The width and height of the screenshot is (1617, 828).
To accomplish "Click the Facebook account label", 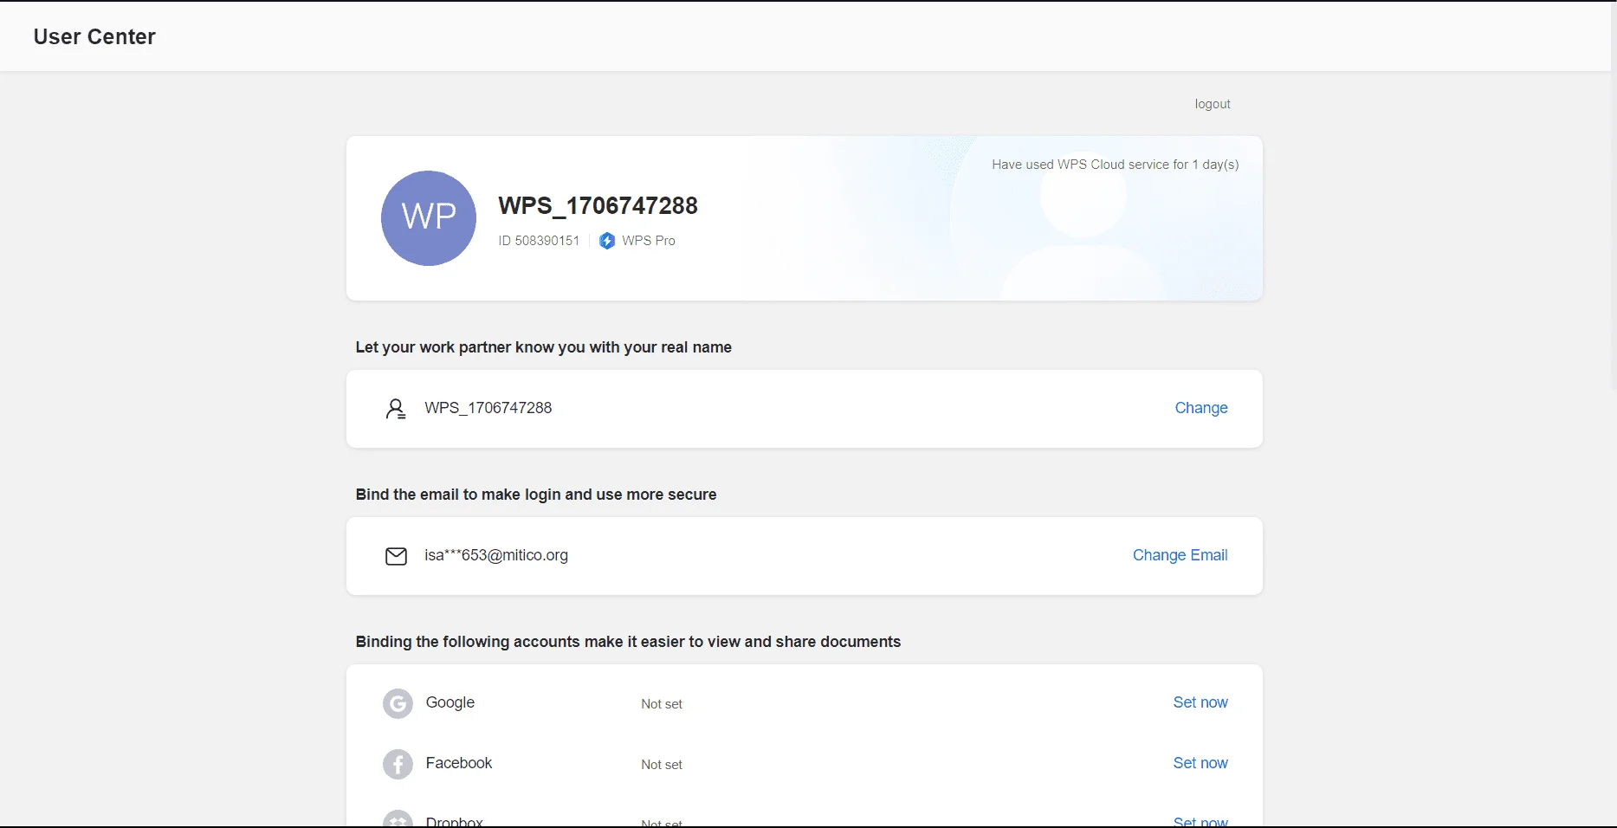I will [459, 763].
